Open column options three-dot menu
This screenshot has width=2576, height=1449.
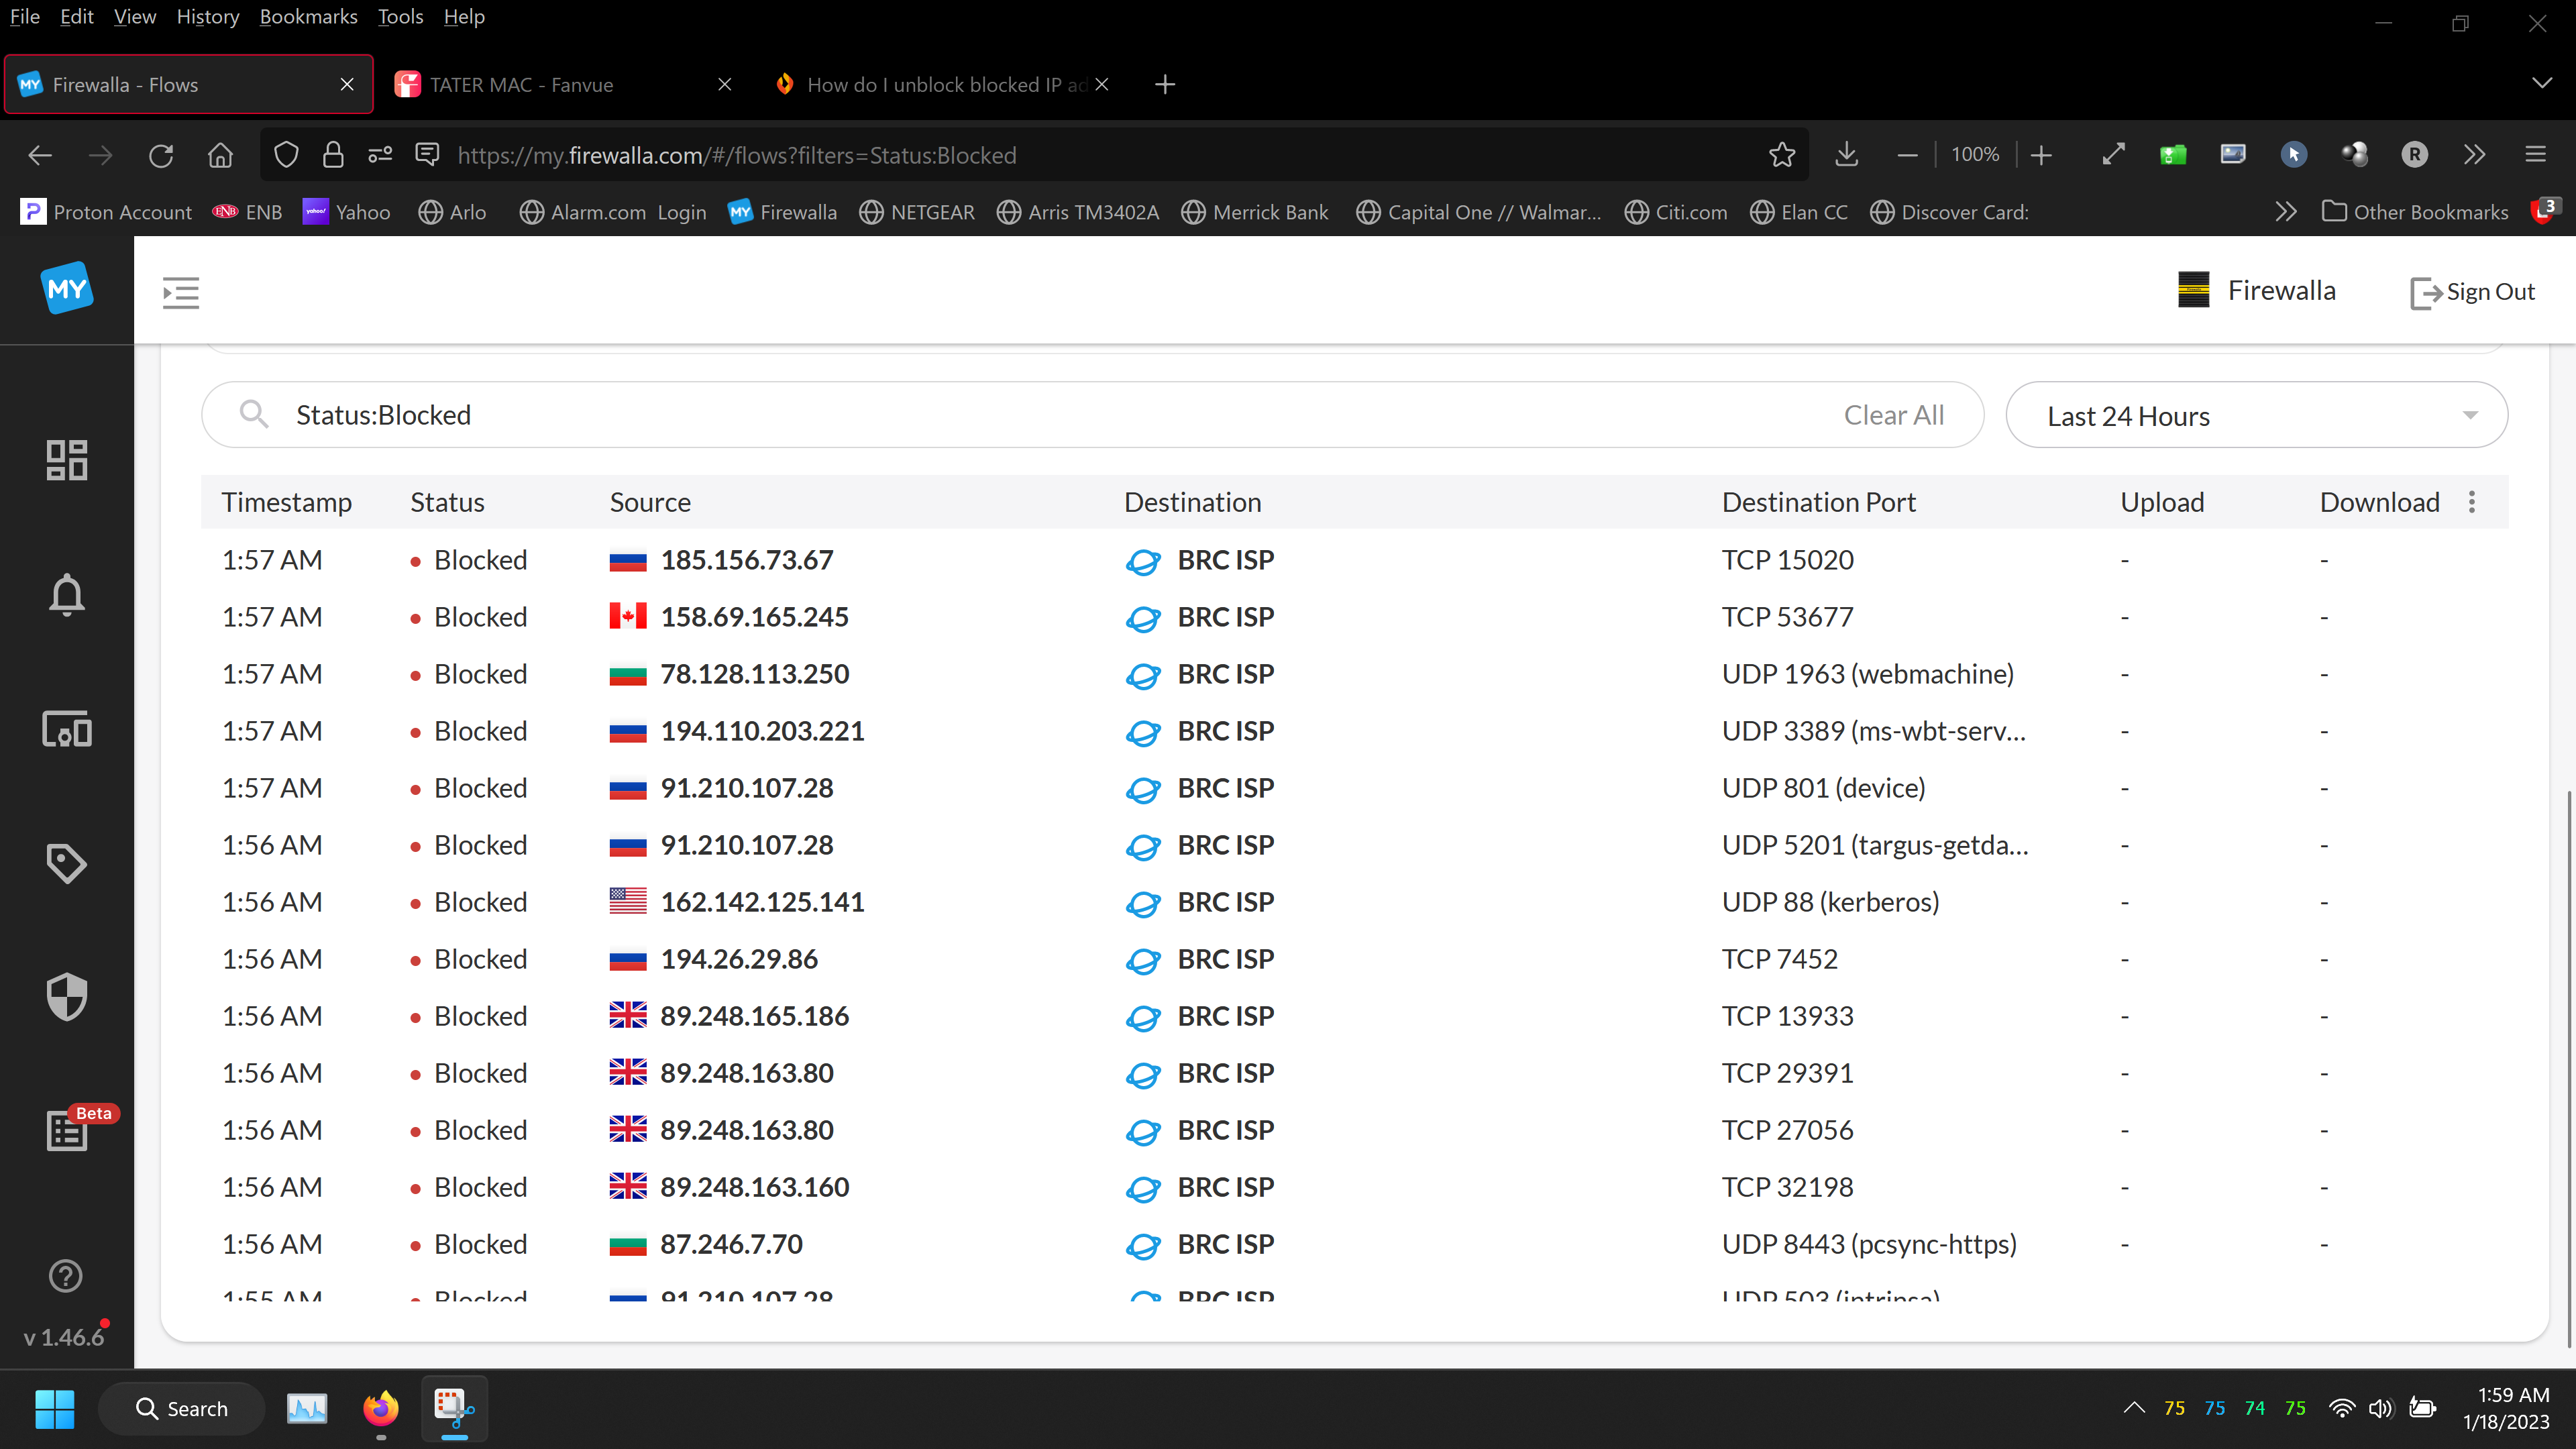[x=2472, y=502]
